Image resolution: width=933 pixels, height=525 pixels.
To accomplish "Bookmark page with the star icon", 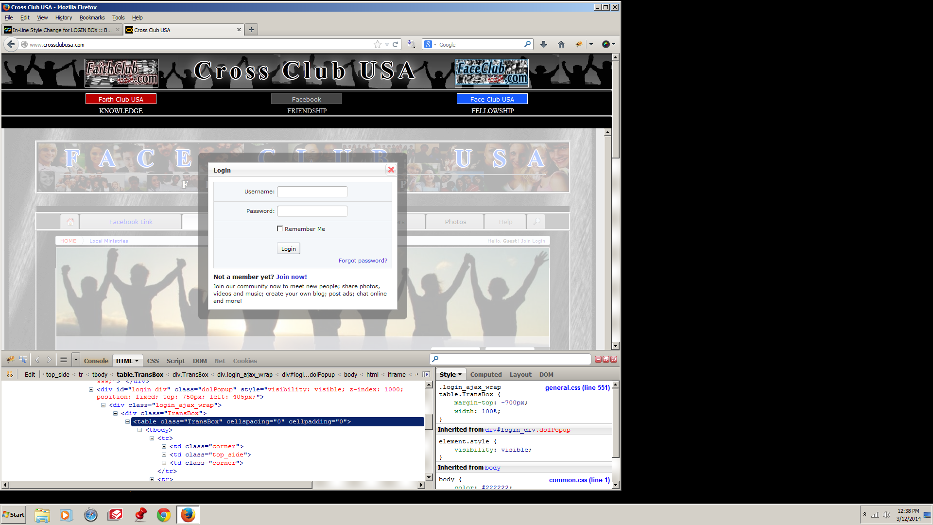I will tap(378, 44).
